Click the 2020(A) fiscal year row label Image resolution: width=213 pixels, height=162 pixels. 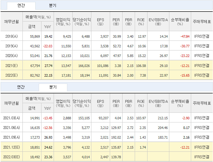point(12,56)
